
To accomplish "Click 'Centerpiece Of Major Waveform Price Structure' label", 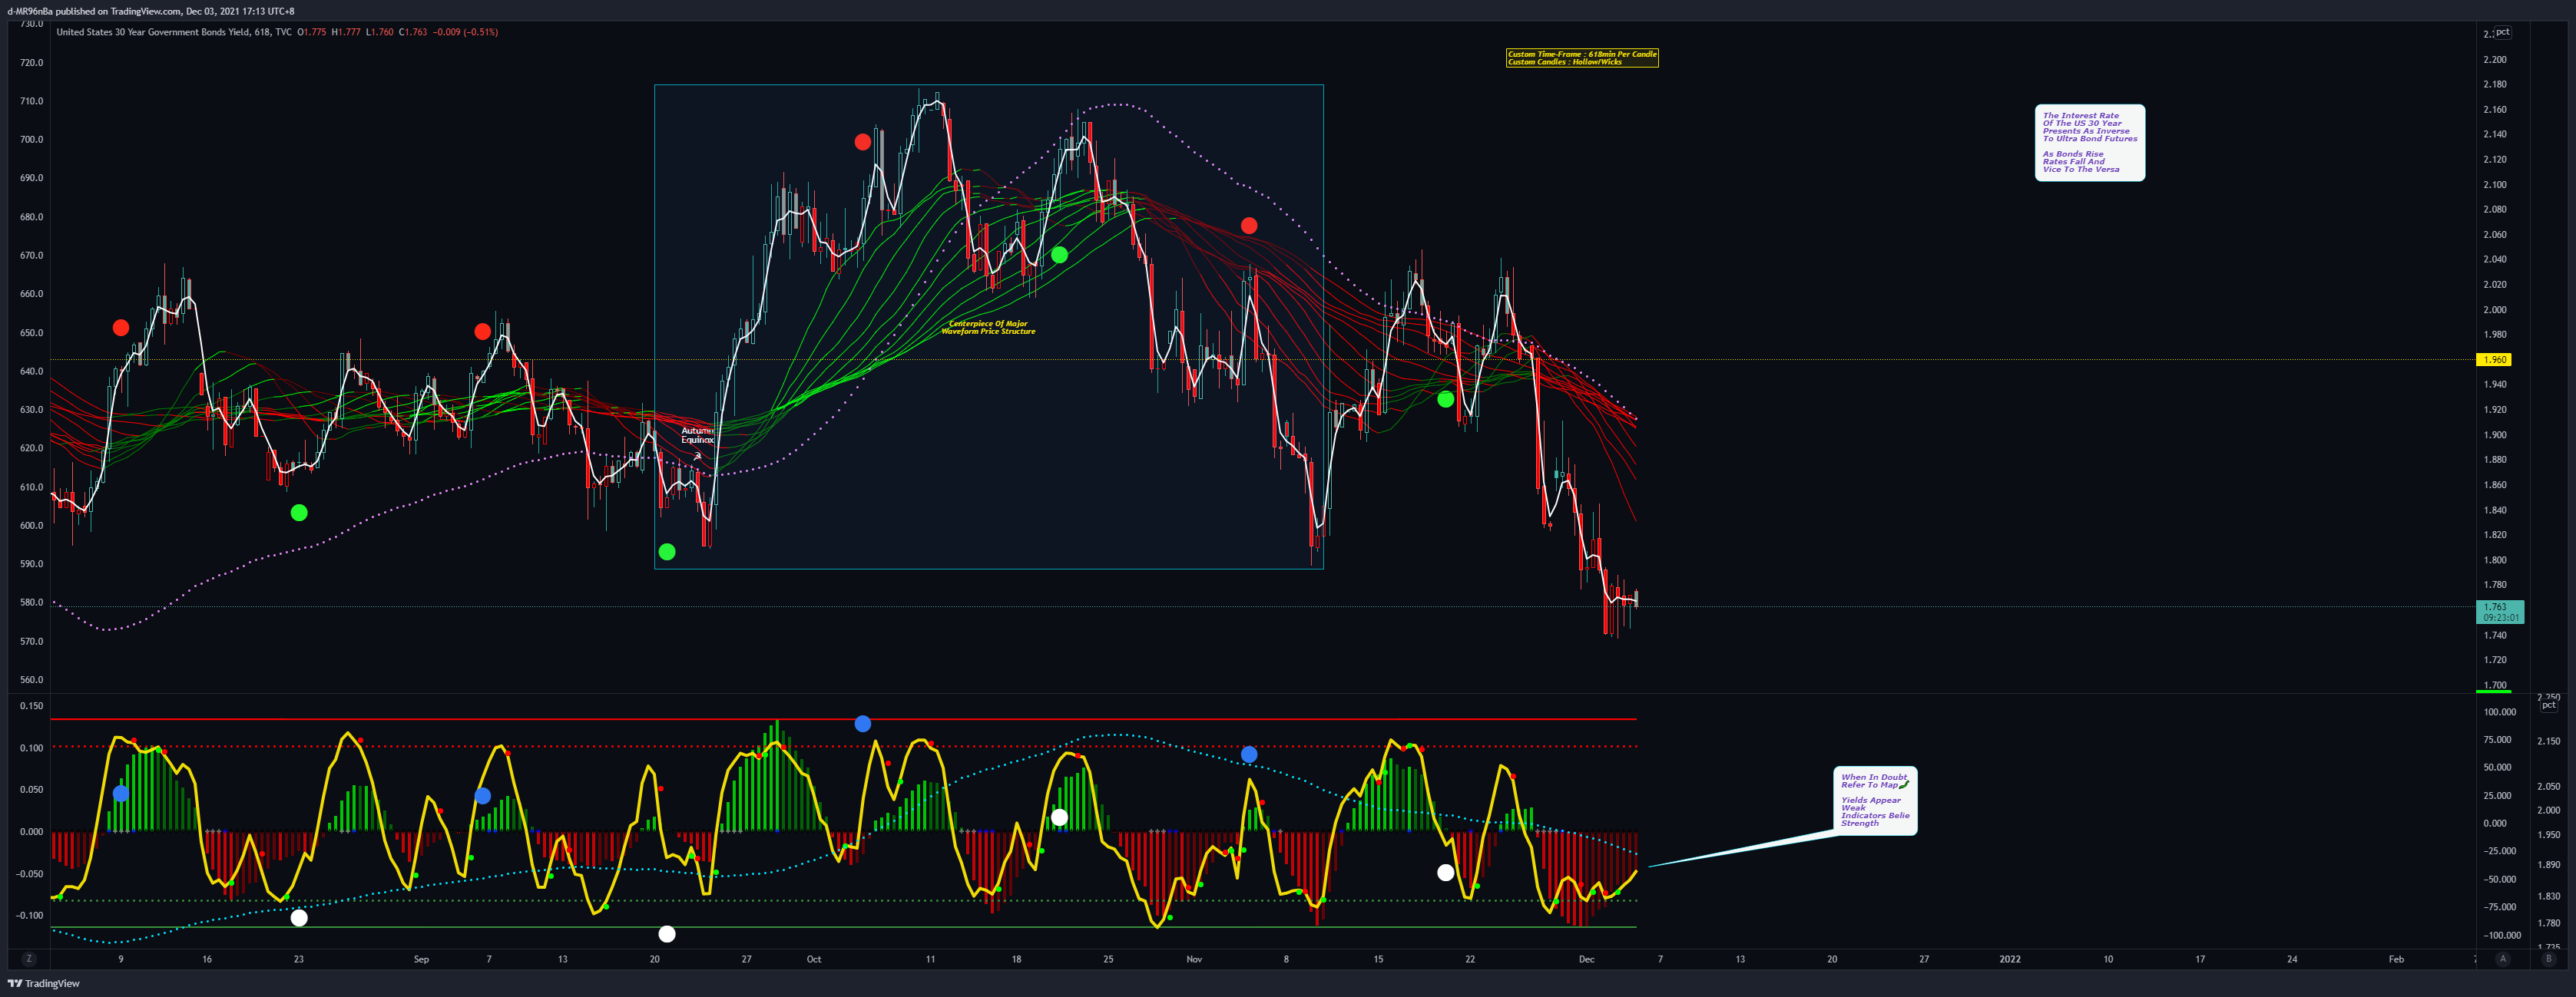I will pyautogui.click(x=988, y=328).
